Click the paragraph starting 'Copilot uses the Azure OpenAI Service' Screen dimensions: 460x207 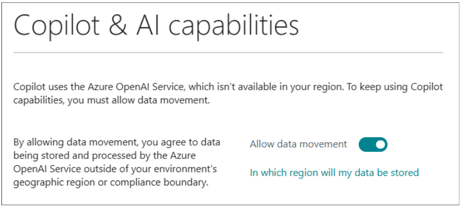(228, 94)
